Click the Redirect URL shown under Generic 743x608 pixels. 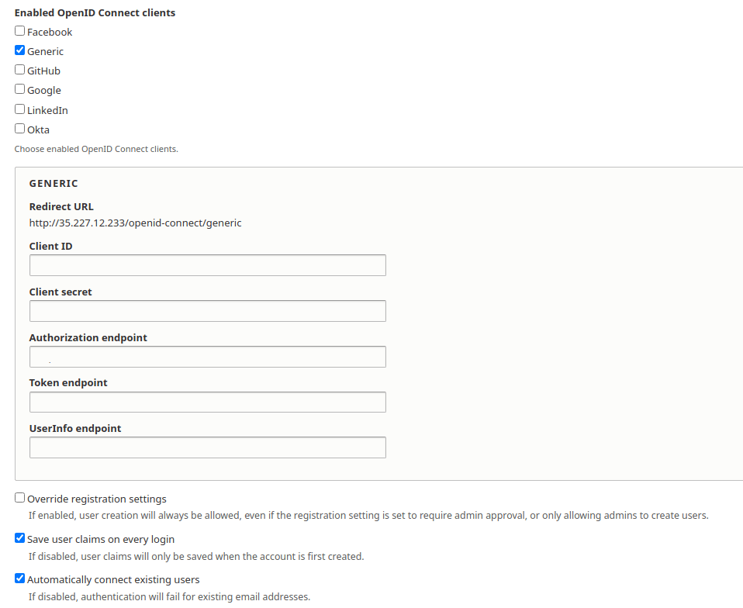point(134,223)
